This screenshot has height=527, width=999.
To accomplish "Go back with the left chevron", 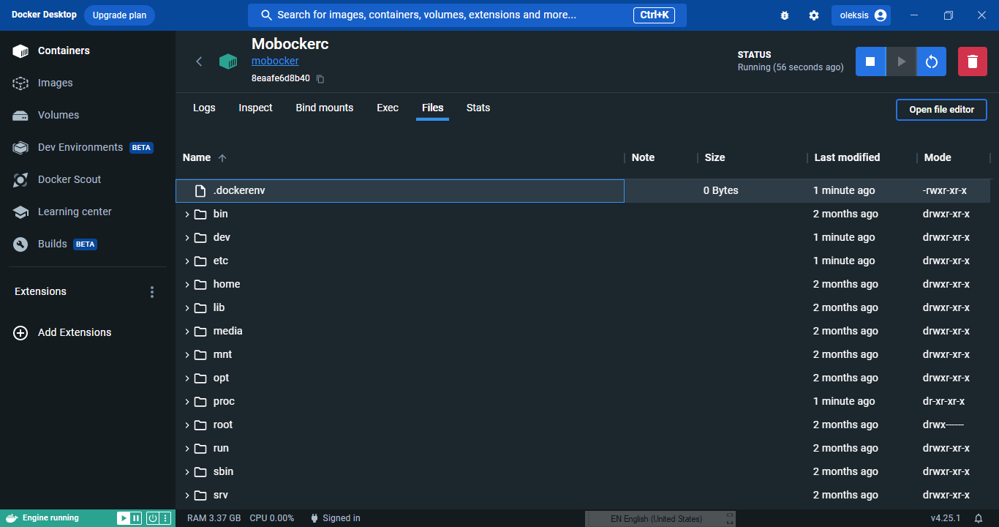I will pyautogui.click(x=199, y=61).
